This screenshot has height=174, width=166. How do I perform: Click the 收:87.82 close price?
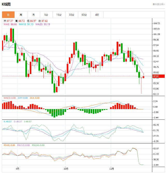tap(43, 21)
